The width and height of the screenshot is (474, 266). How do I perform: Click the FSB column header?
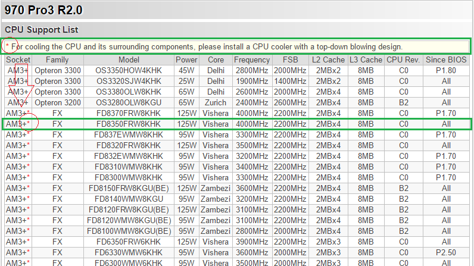coord(290,60)
